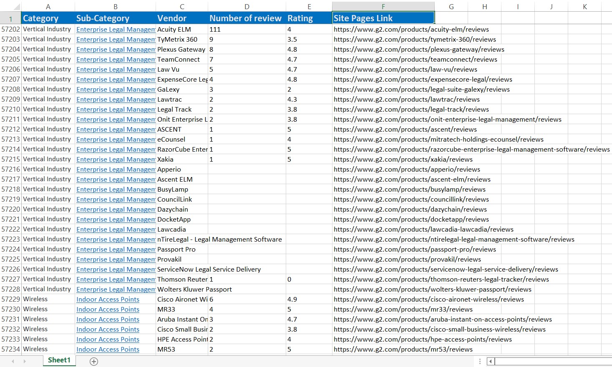Click the horizontal scrollbar left arrow
Viewport: 612px width, 367px height.
point(491,361)
